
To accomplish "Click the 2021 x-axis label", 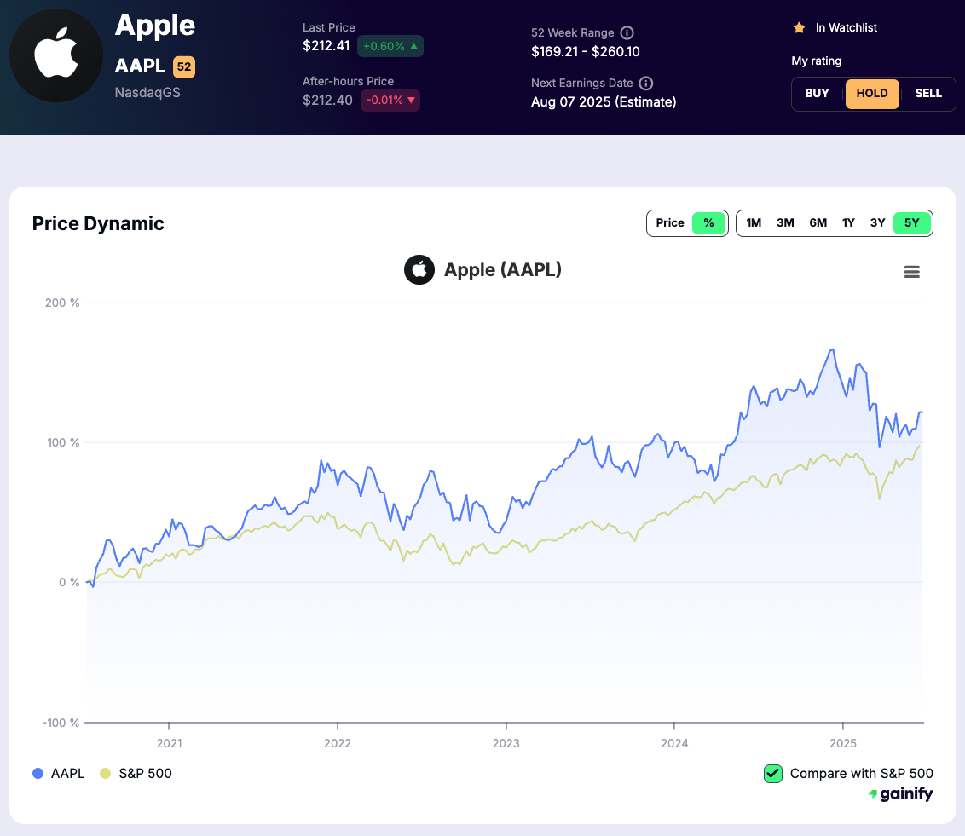I will pyautogui.click(x=170, y=743).
